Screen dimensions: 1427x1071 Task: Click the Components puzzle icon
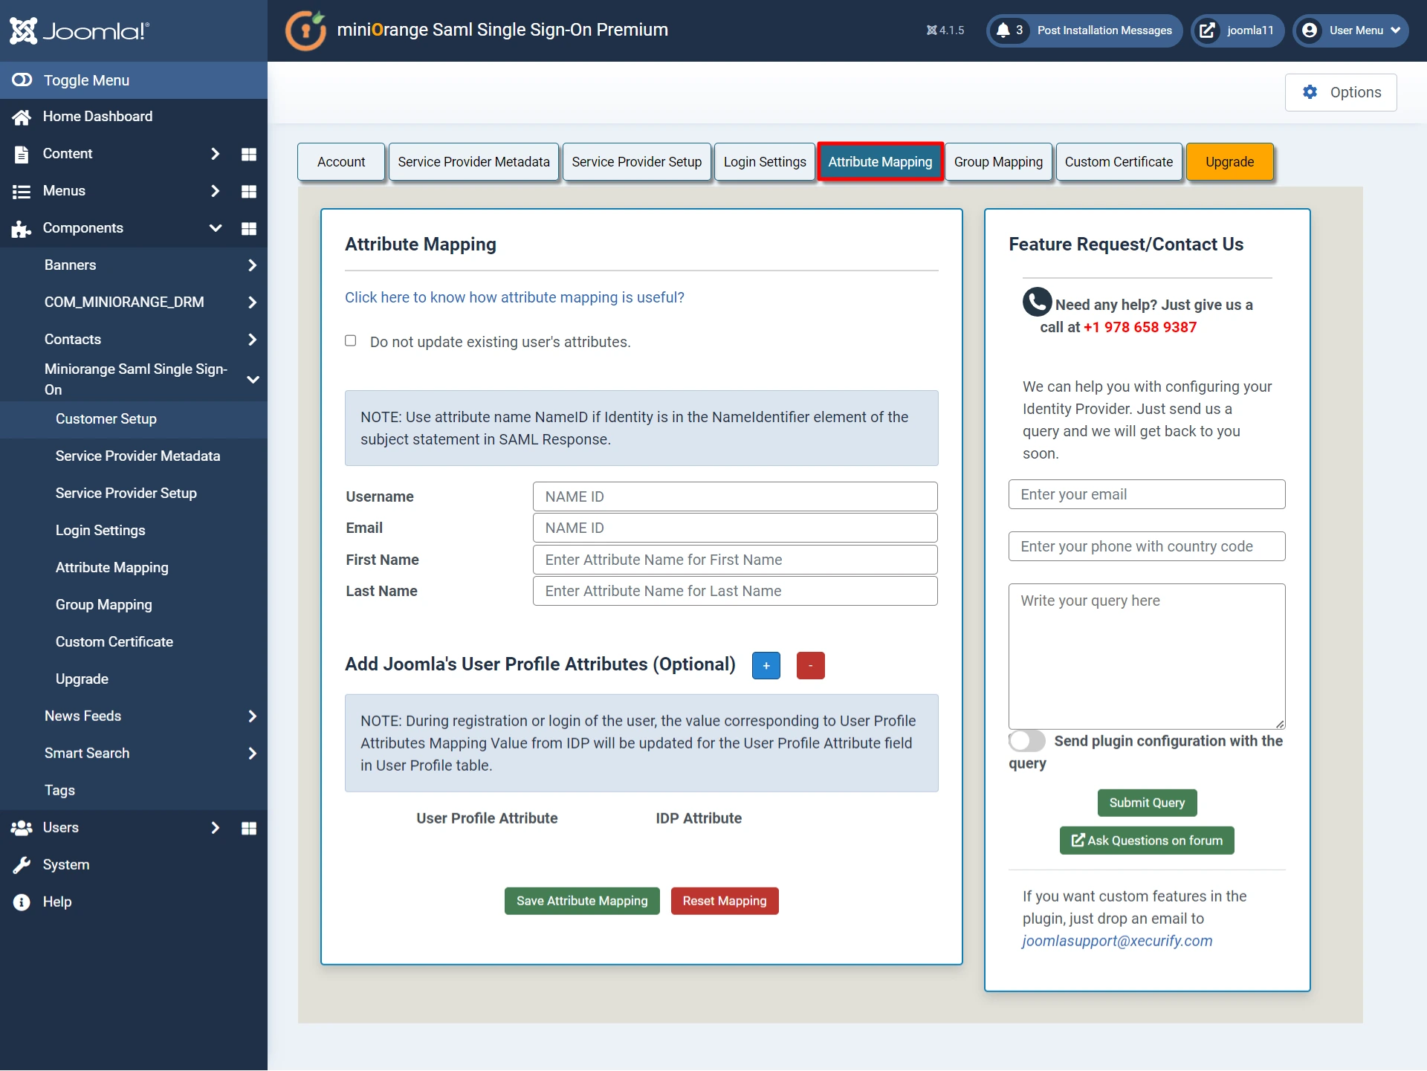pos(22,228)
